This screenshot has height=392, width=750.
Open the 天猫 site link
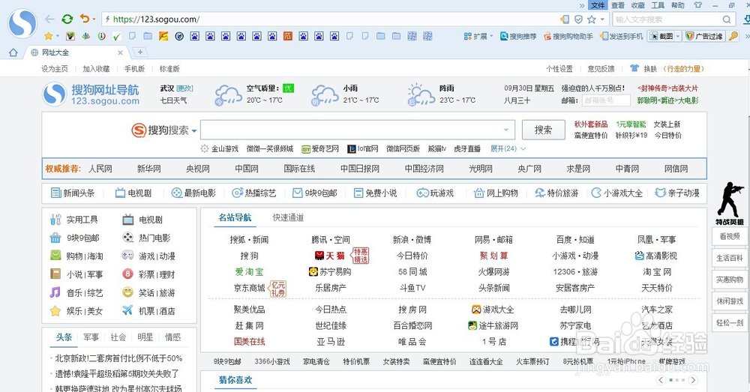click(x=330, y=256)
